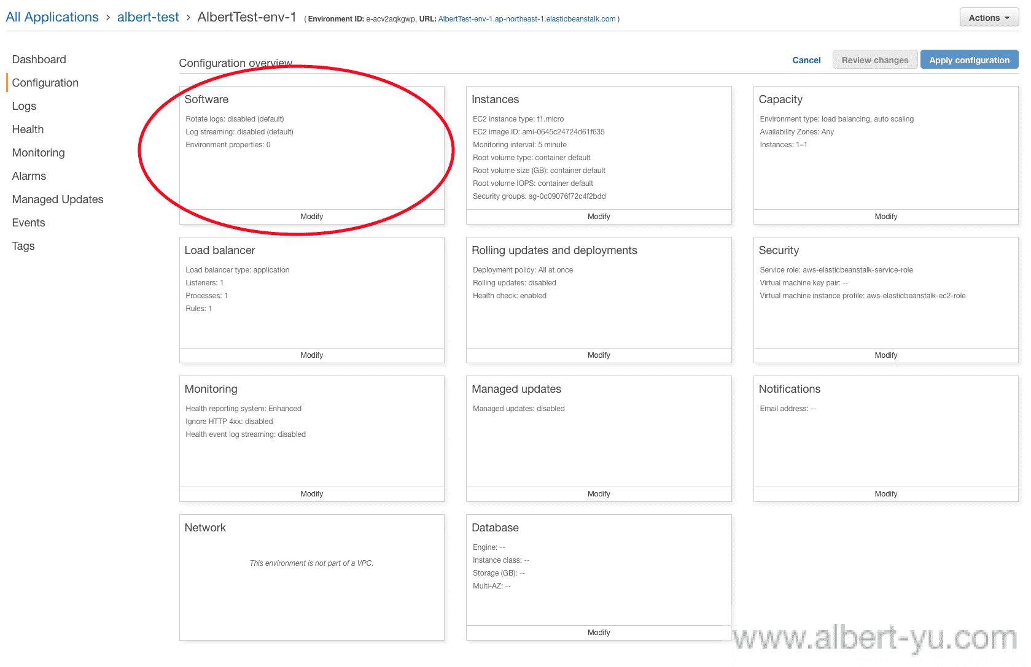Modify the Security configuration card
Screen dimensions: 1031x667
(886, 355)
